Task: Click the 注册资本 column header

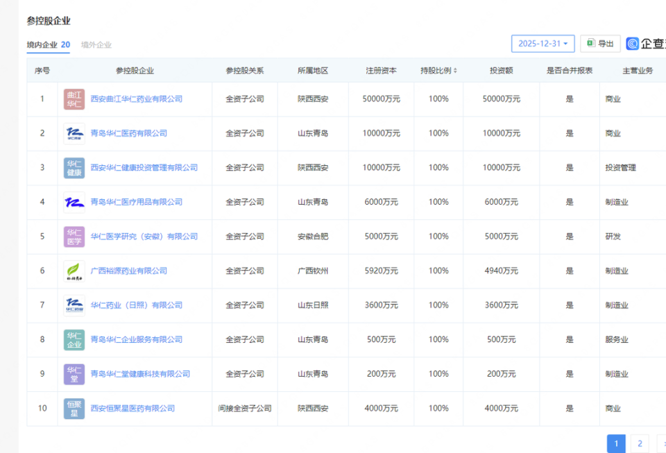Action: point(381,71)
